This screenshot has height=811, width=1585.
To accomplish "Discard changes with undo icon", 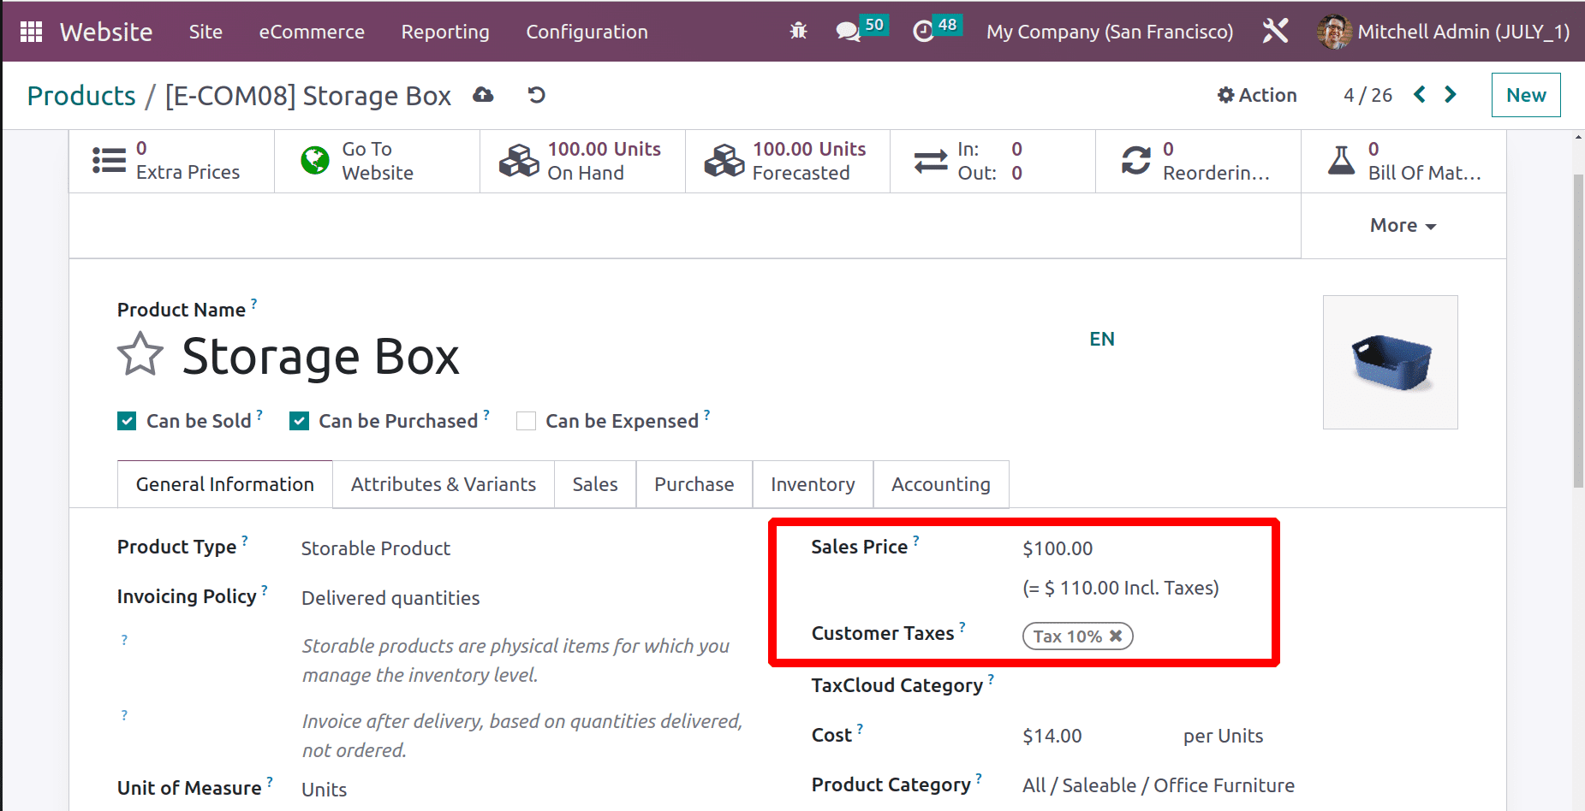I will pos(537,95).
